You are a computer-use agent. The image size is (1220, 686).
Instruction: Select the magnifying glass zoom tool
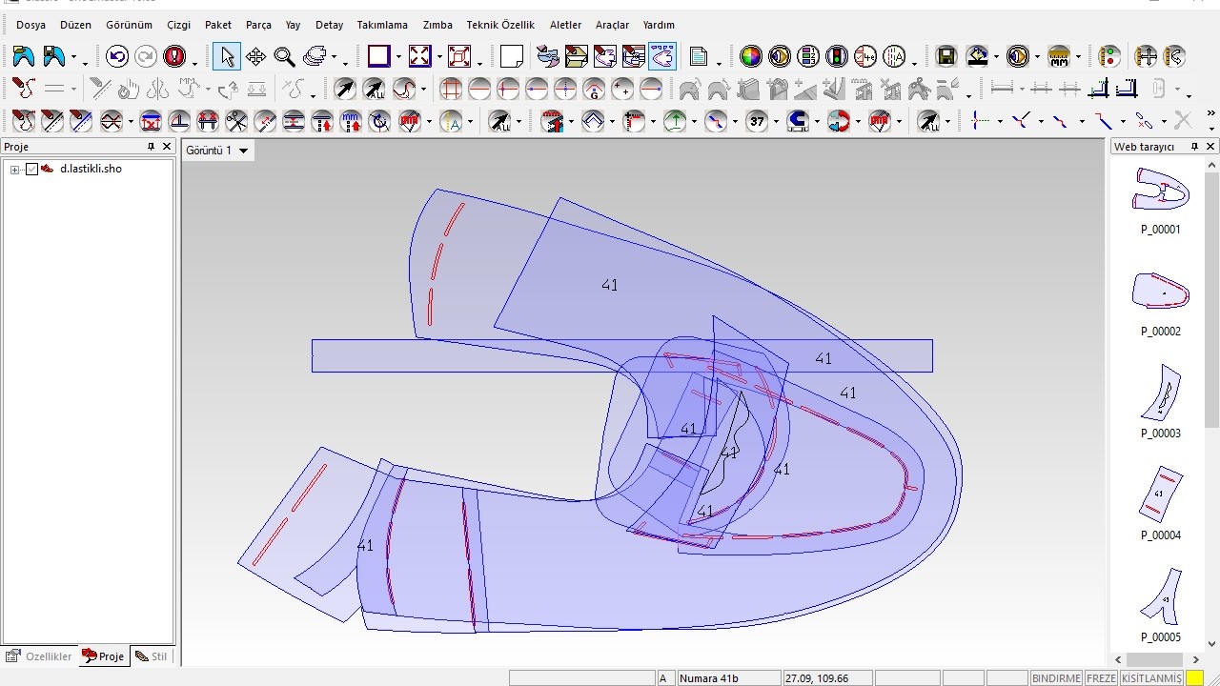click(x=284, y=57)
